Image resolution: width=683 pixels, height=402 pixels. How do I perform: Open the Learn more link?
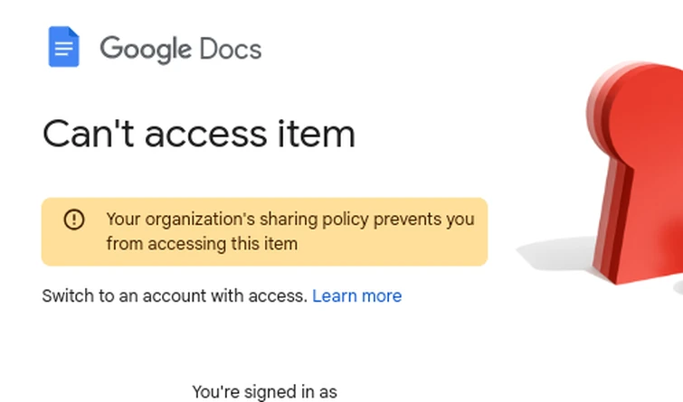pyautogui.click(x=356, y=296)
